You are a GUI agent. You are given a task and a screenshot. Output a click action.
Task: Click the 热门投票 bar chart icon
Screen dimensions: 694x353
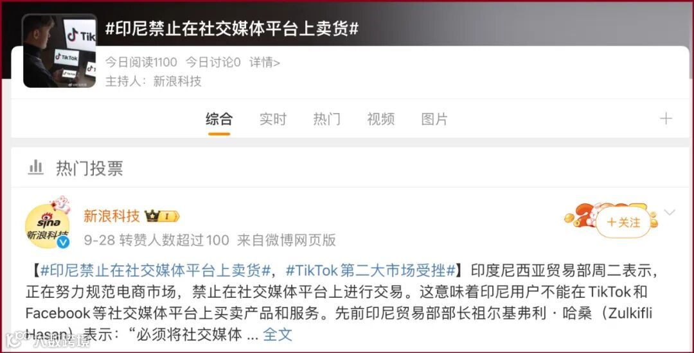tap(36, 168)
